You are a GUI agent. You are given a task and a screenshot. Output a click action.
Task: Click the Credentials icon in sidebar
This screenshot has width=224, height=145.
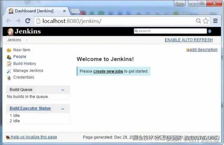point(9,78)
